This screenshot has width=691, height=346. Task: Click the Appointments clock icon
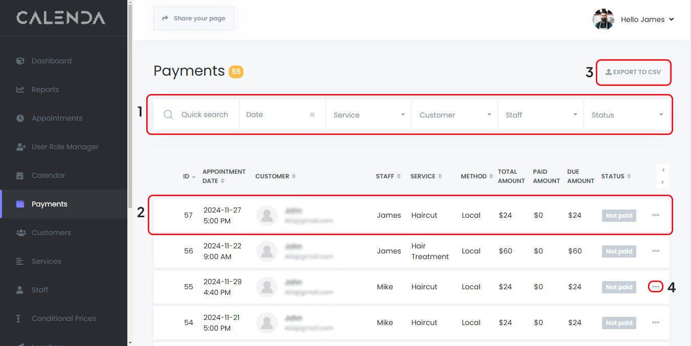20,118
